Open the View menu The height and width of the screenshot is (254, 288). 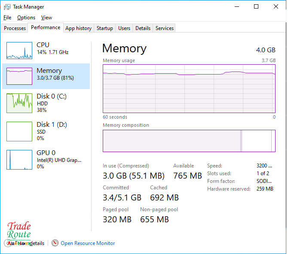point(46,18)
